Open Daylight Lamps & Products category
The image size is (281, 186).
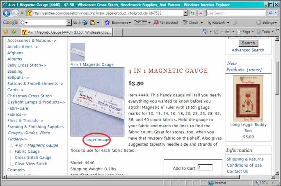[x=36, y=102]
